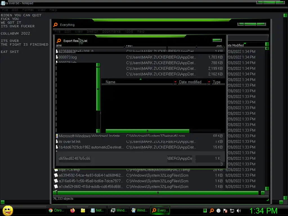Activate the Everything taskbar button
This screenshot has width=288, height=216.
160,210
